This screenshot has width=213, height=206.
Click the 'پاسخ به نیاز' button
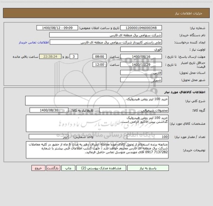click(148, 168)
